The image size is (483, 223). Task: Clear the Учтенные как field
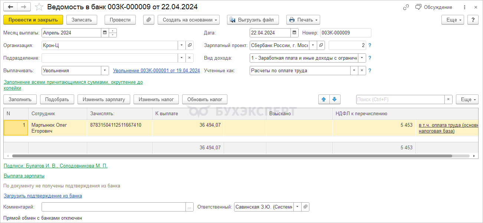click(x=362, y=70)
